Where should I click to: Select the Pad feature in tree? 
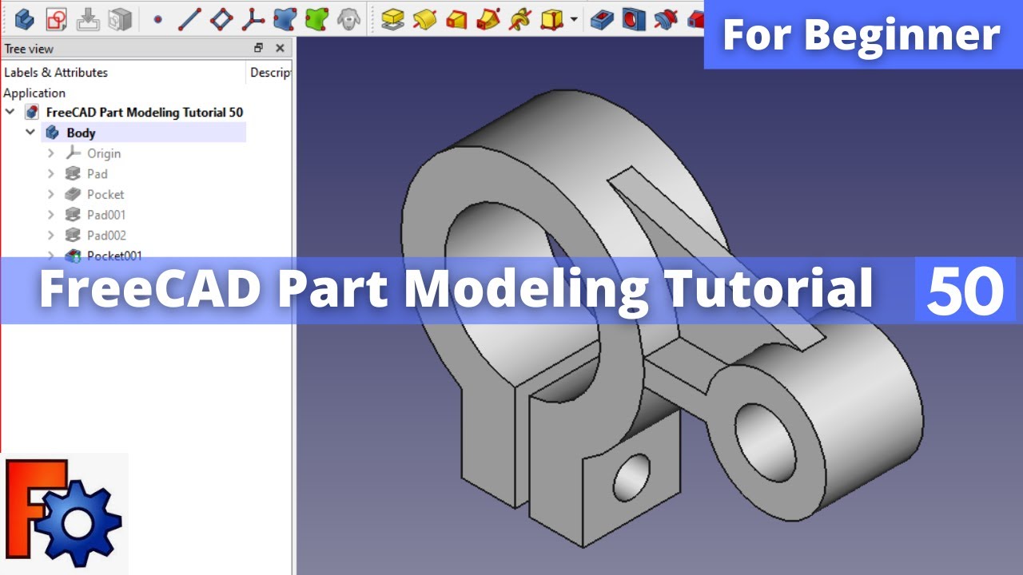coord(97,174)
